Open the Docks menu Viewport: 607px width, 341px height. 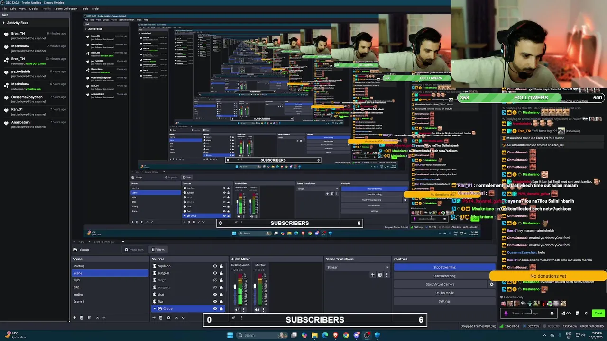tap(34, 9)
